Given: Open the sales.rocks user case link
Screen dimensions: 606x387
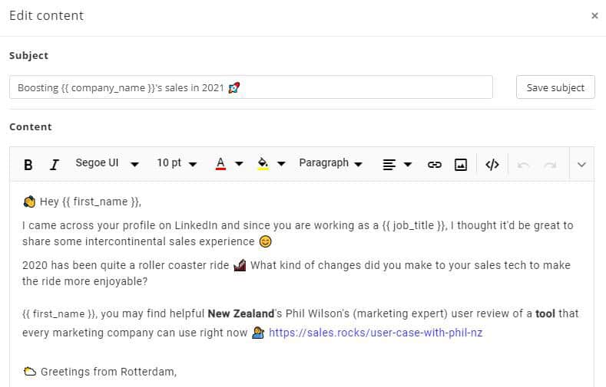Looking at the screenshot, I should pyautogui.click(x=376, y=333).
